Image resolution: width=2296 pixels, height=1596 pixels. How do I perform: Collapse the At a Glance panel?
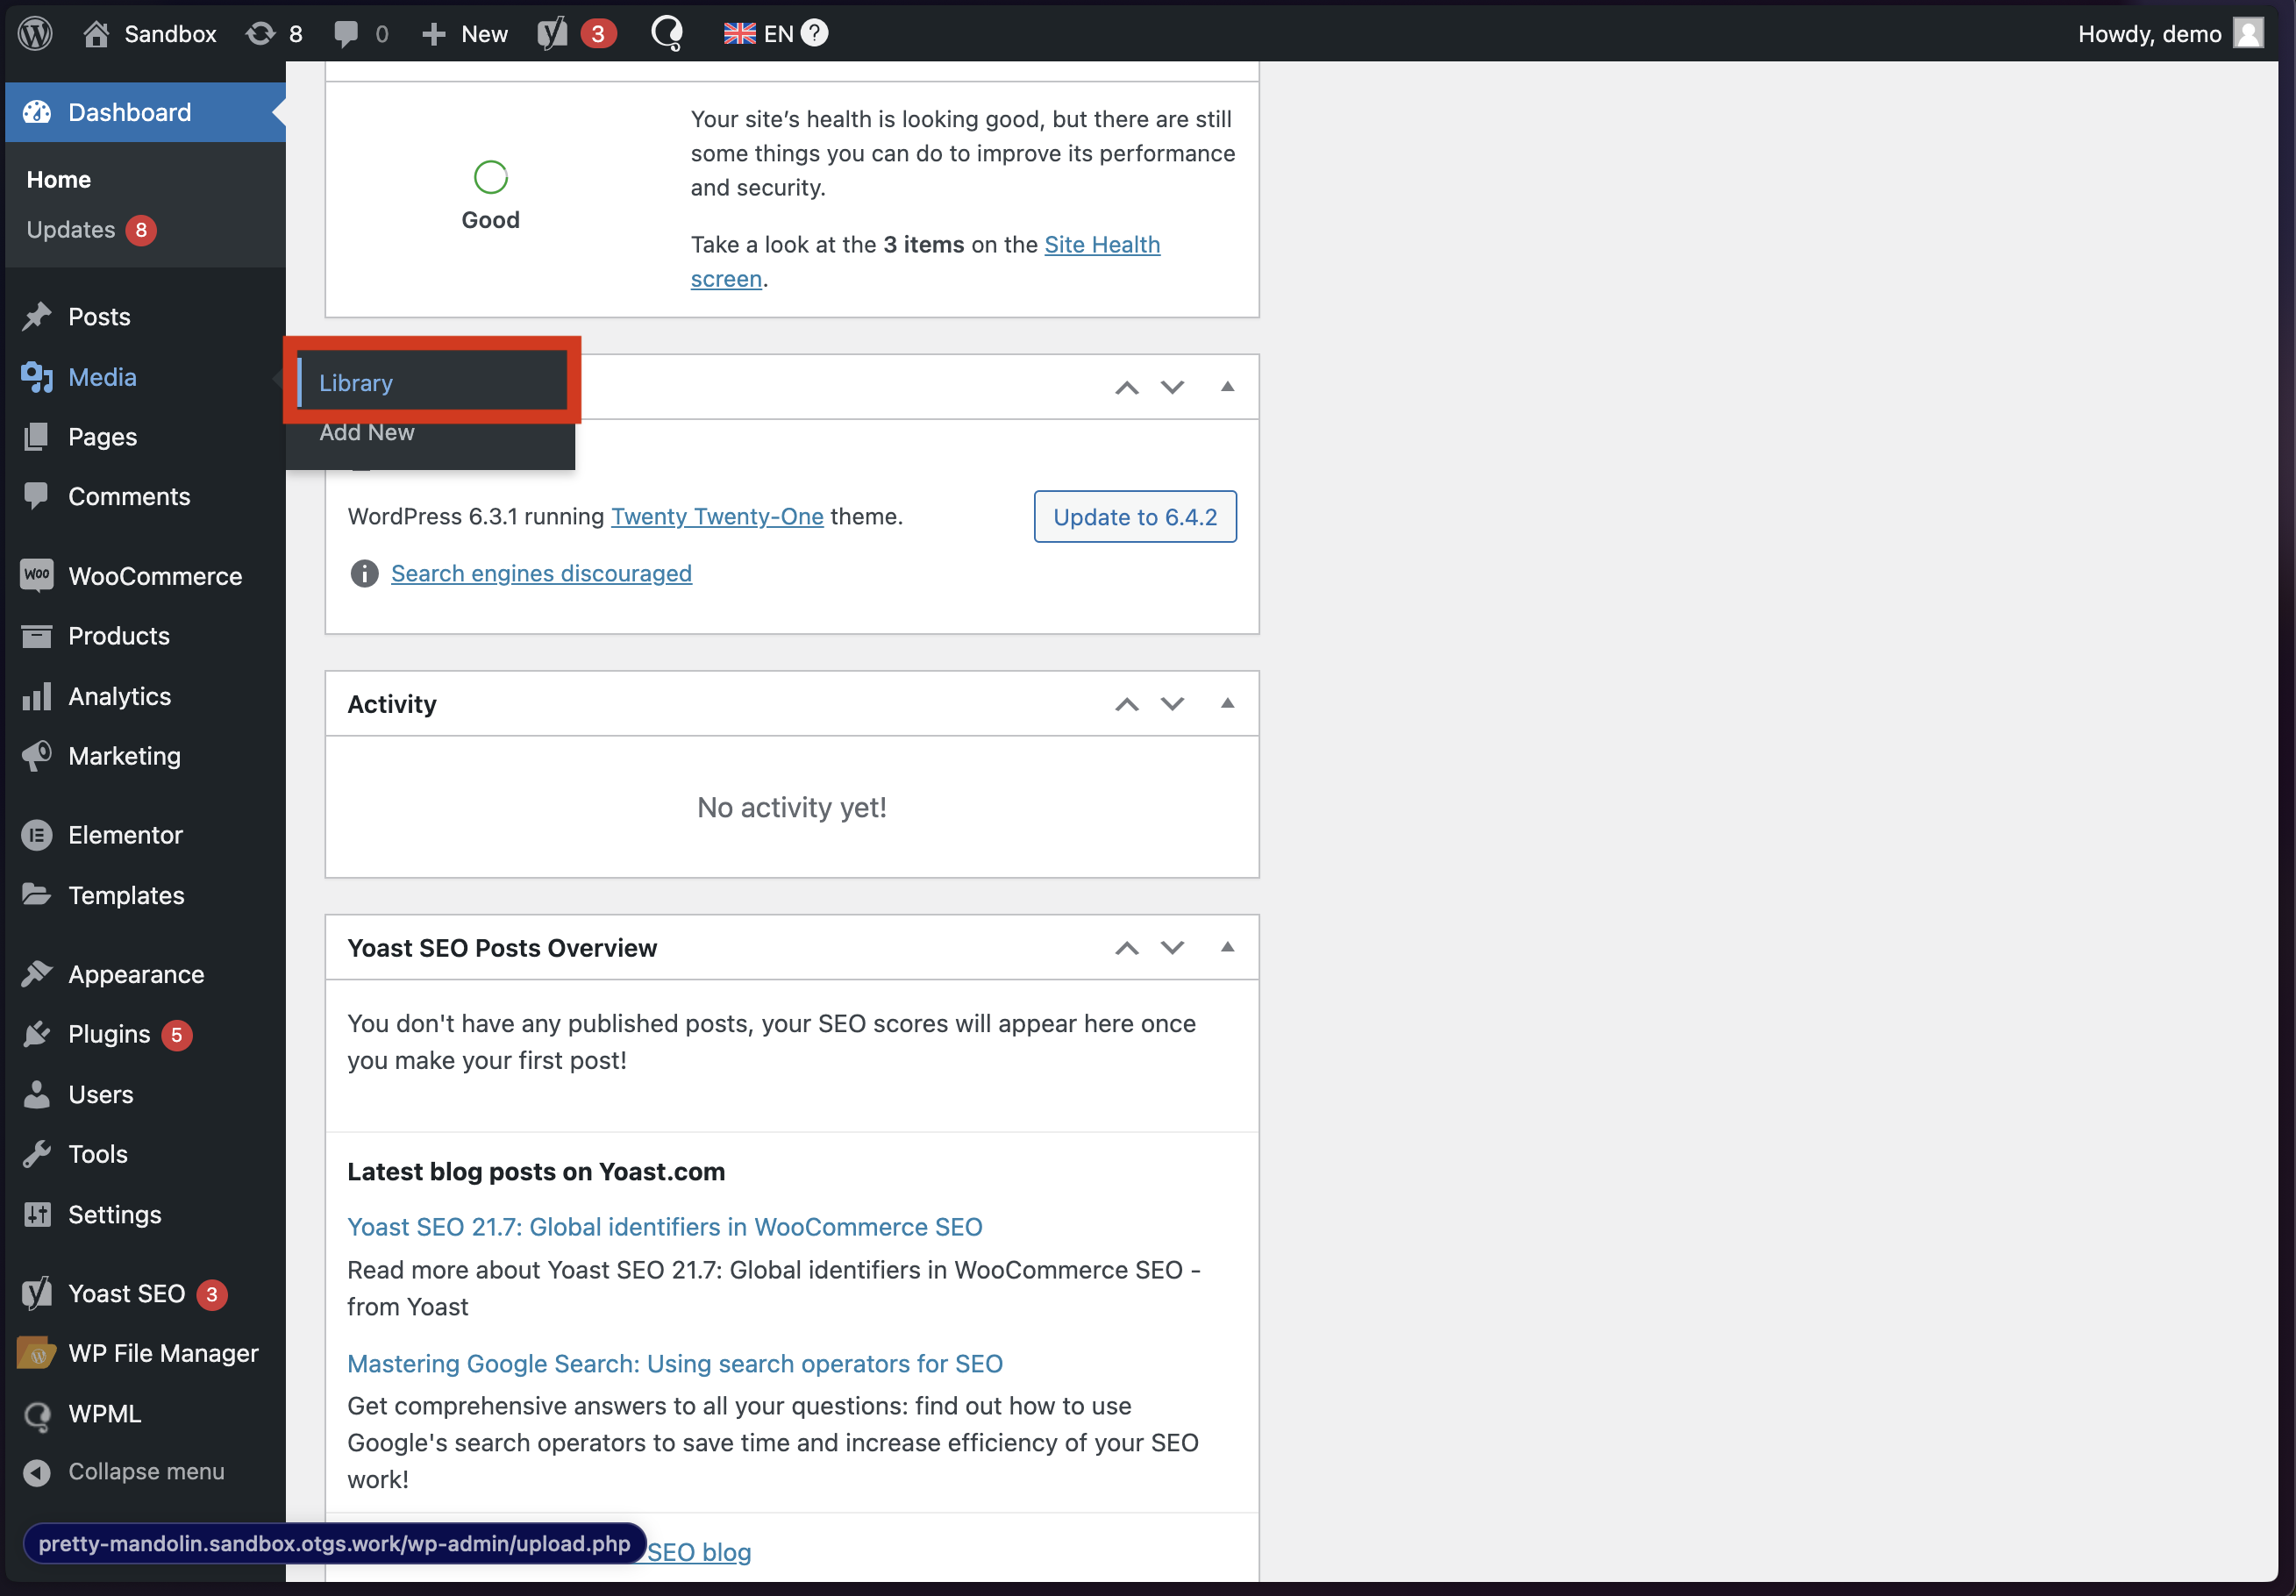[1227, 386]
